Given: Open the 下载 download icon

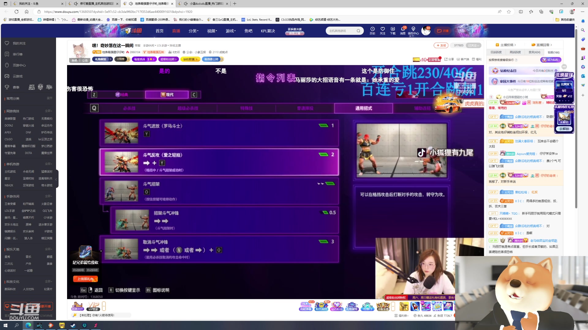Looking at the screenshot, I should coord(393,29).
